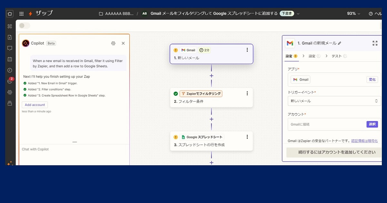Viewport: 387px width, 203px height.
Task: Add step below Google Sheets step
Action: (x=212, y=162)
